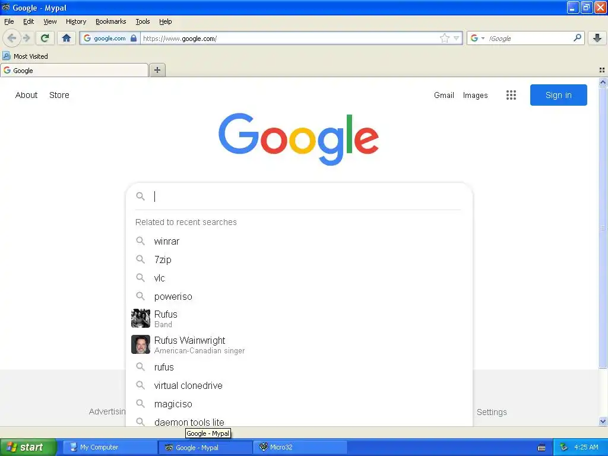This screenshot has height=456, width=608.
Task: Switch to Micro32 in the taskbar
Action: pyautogui.click(x=300, y=447)
